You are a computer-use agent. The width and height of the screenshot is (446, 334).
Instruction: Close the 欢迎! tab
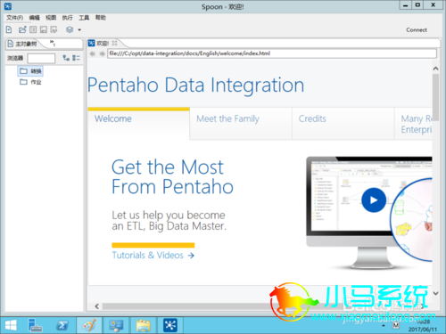coord(114,43)
